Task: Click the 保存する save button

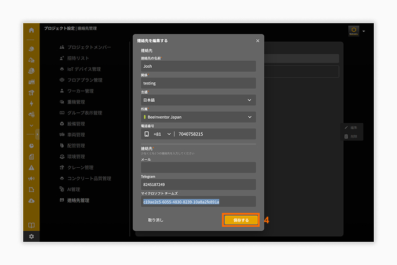Action: [241, 220]
